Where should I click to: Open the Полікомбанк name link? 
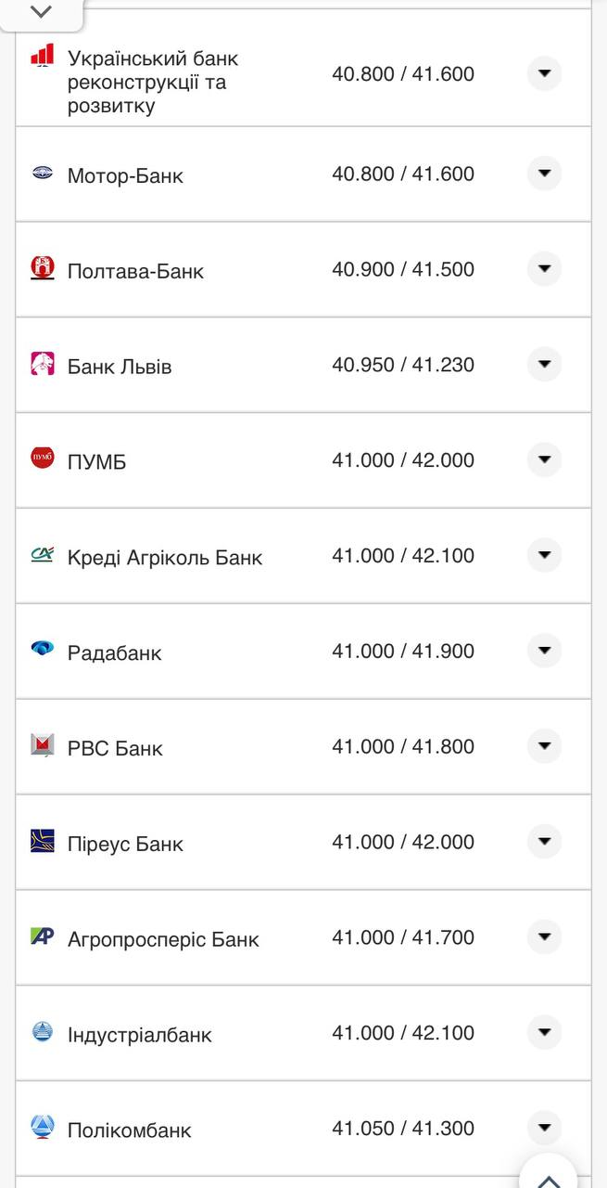pyautogui.click(x=130, y=1130)
